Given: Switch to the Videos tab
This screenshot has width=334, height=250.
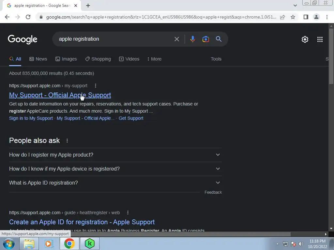Looking at the screenshot, I should (x=129, y=59).
